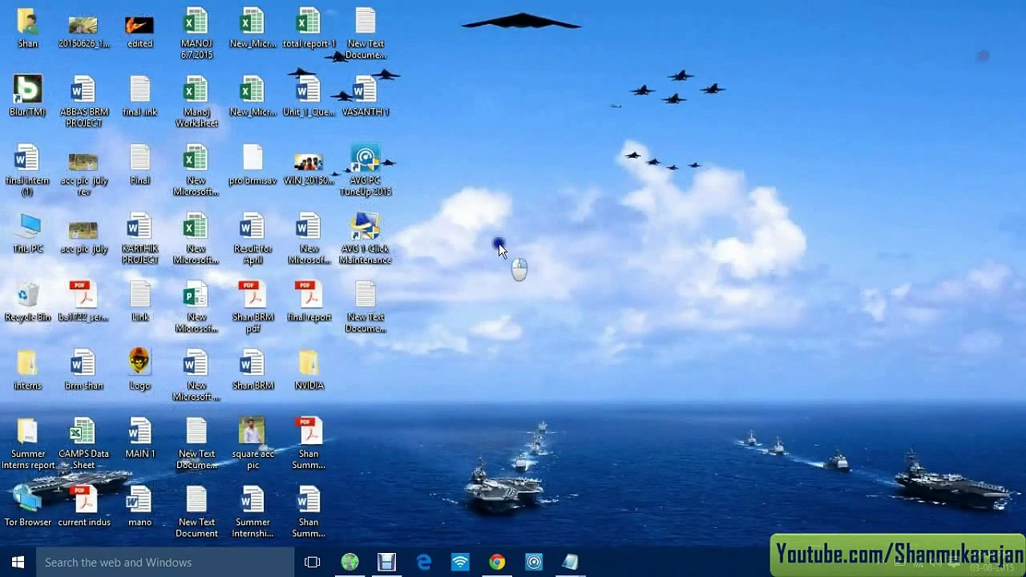This screenshot has width=1026, height=577.
Task: Open the AVG TuneUp icon on the taskbar
Action: pyautogui.click(x=534, y=563)
